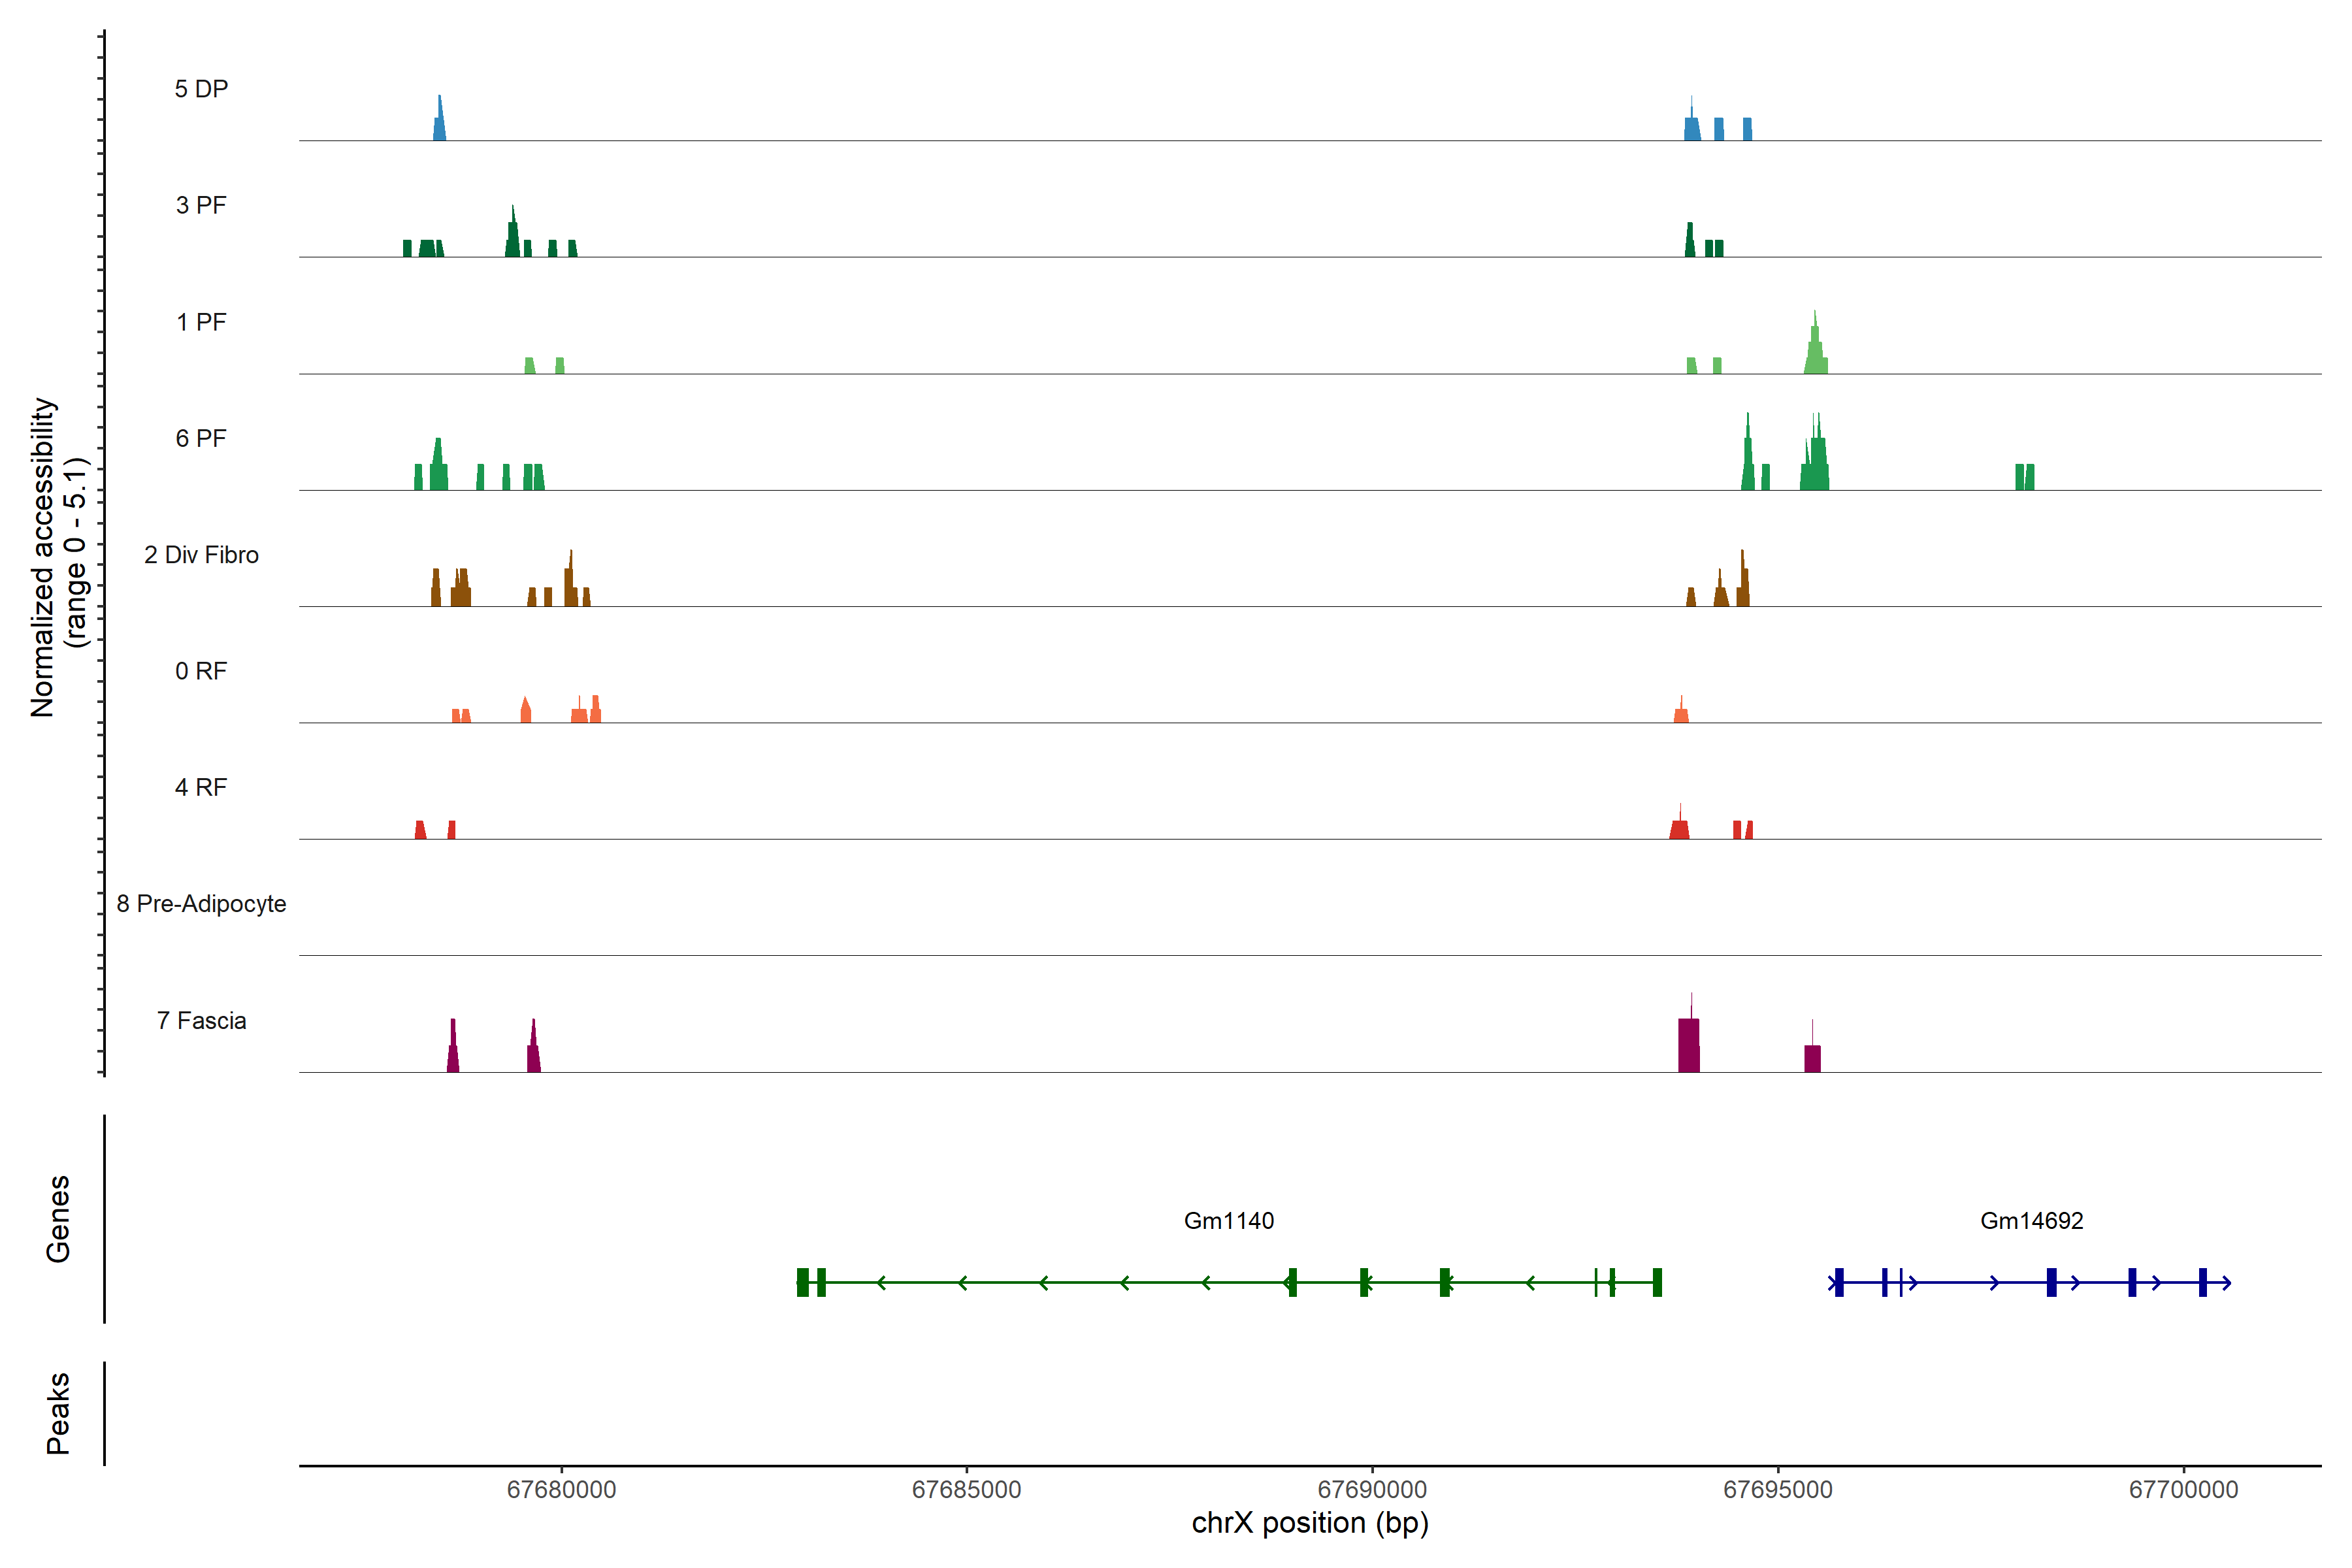This screenshot has height=1568, width=2352.
Task: Click the 4 RF track label
Action: [x=201, y=787]
